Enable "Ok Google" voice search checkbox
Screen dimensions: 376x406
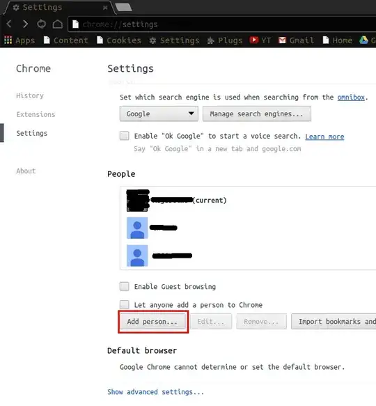coord(125,136)
